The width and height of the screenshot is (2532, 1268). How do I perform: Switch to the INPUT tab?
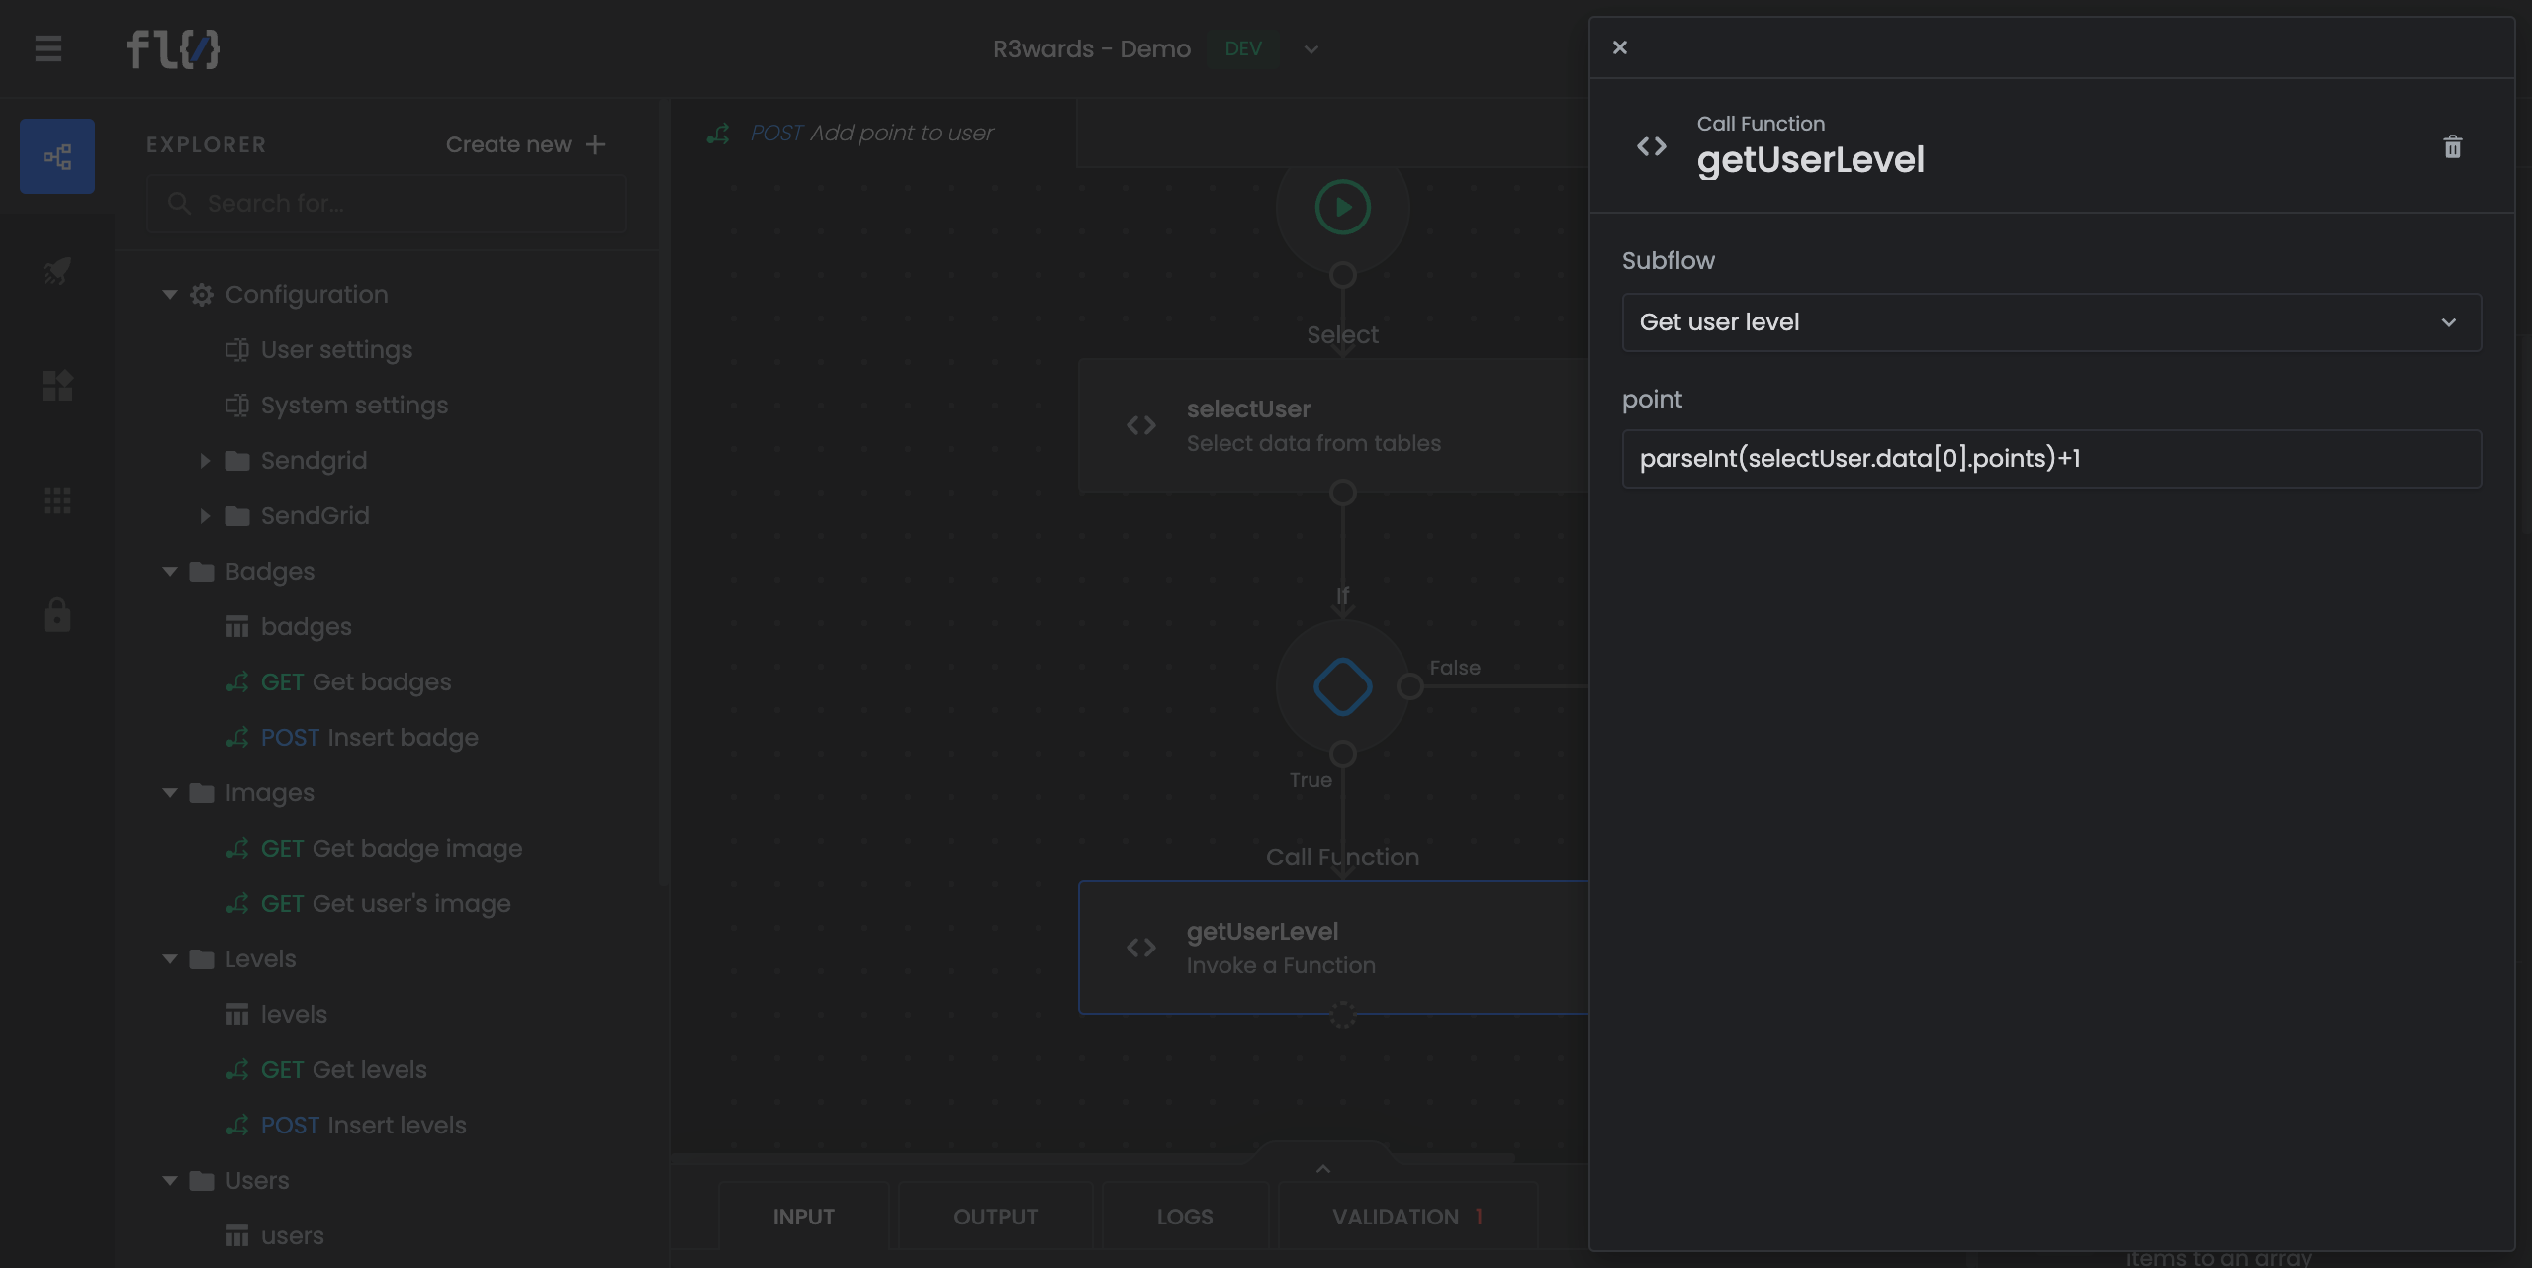803,1217
